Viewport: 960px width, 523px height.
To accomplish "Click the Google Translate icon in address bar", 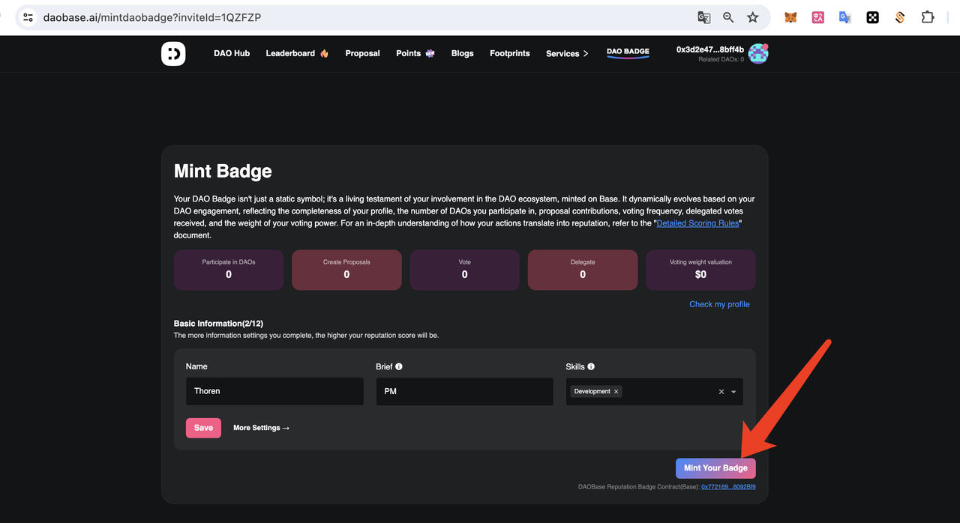I will tap(703, 17).
